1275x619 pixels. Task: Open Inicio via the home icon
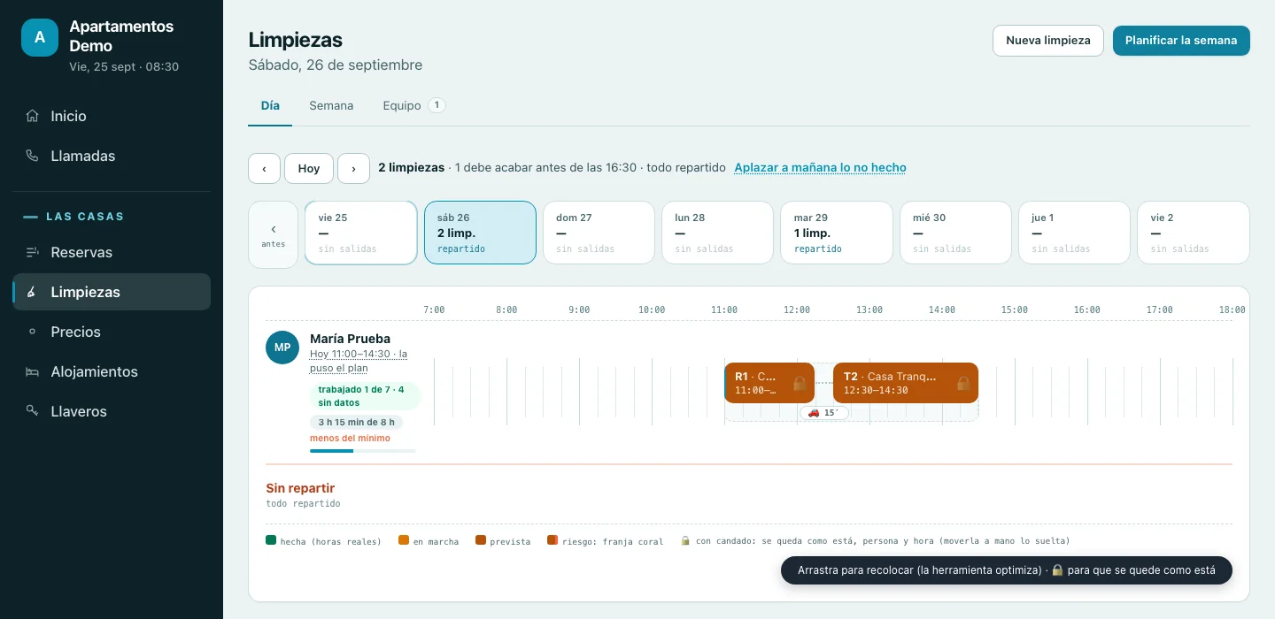(x=33, y=116)
